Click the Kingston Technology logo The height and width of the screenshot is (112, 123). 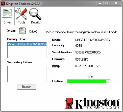[x=92, y=103]
